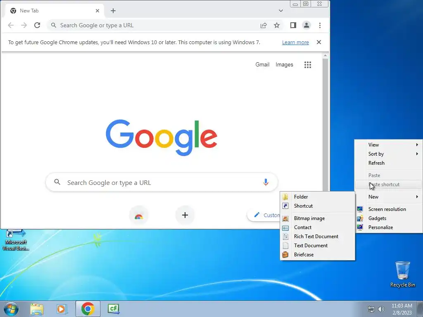Click the greyed Paste entry

pos(388,175)
